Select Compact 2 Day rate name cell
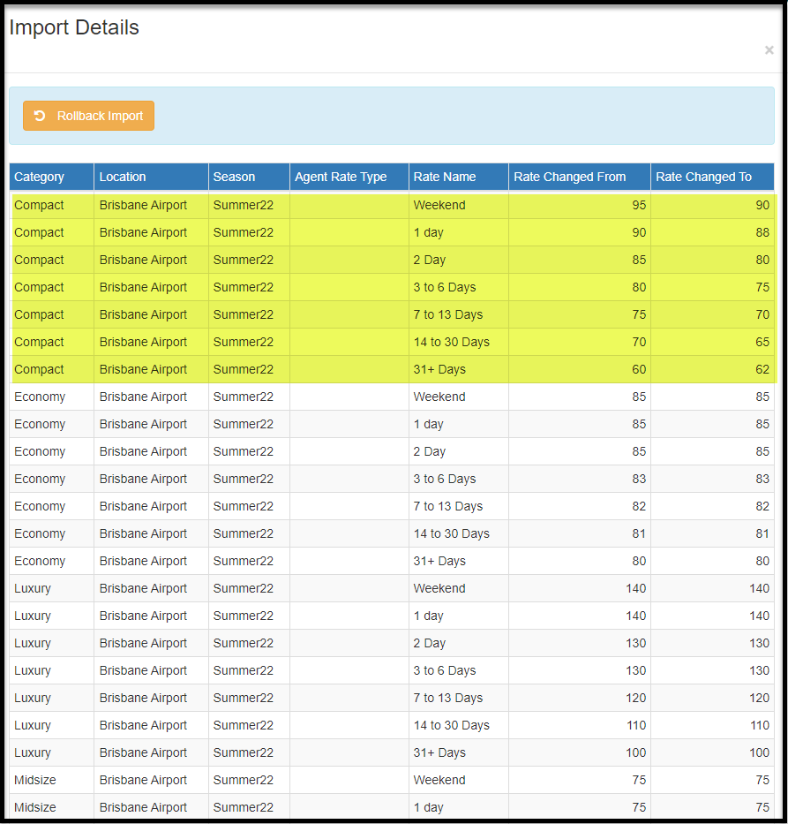The image size is (788, 824). [x=458, y=260]
